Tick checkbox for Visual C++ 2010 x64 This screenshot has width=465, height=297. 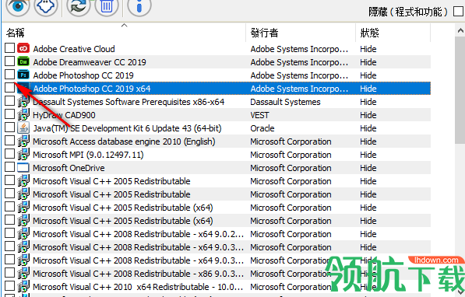10,286
